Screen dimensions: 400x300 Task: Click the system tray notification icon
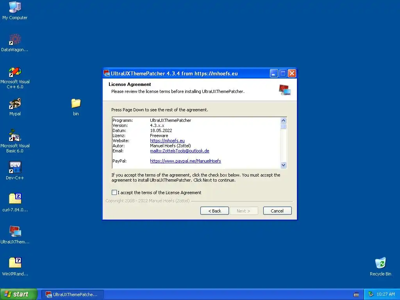click(x=371, y=294)
